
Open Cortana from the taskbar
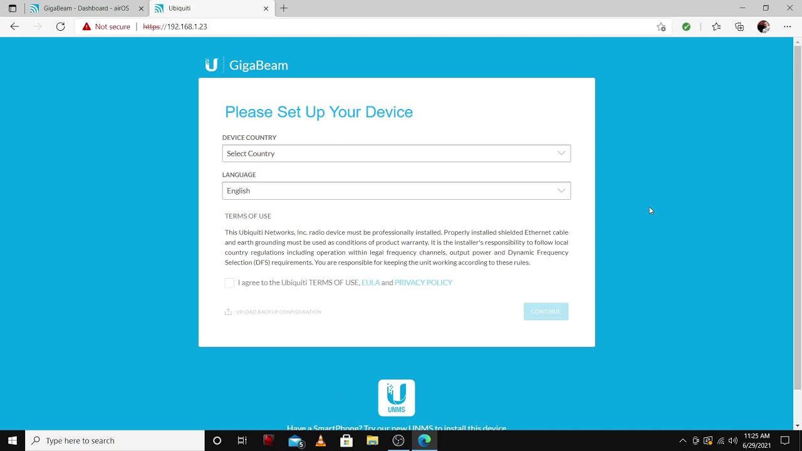[217, 440]
